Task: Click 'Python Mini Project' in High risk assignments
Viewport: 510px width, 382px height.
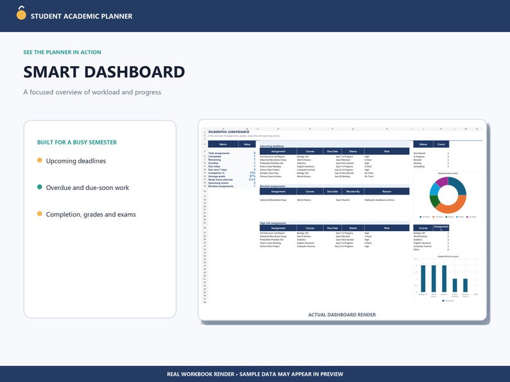Action: (270, 247)
